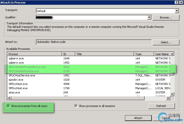Click the horizontal scrollbar thumb
The image size is (184, 124).
[x=78, y=98]
